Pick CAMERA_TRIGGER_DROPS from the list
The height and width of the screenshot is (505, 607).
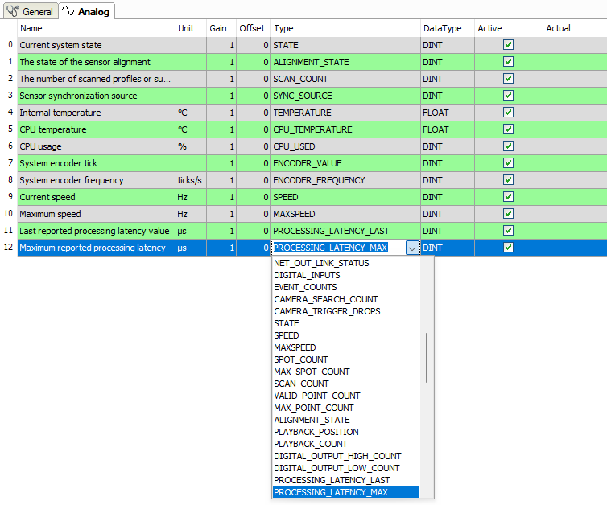pos(327,311)
